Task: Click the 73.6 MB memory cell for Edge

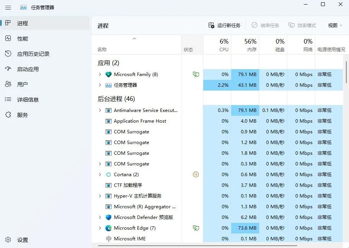Action: point(245,228)
